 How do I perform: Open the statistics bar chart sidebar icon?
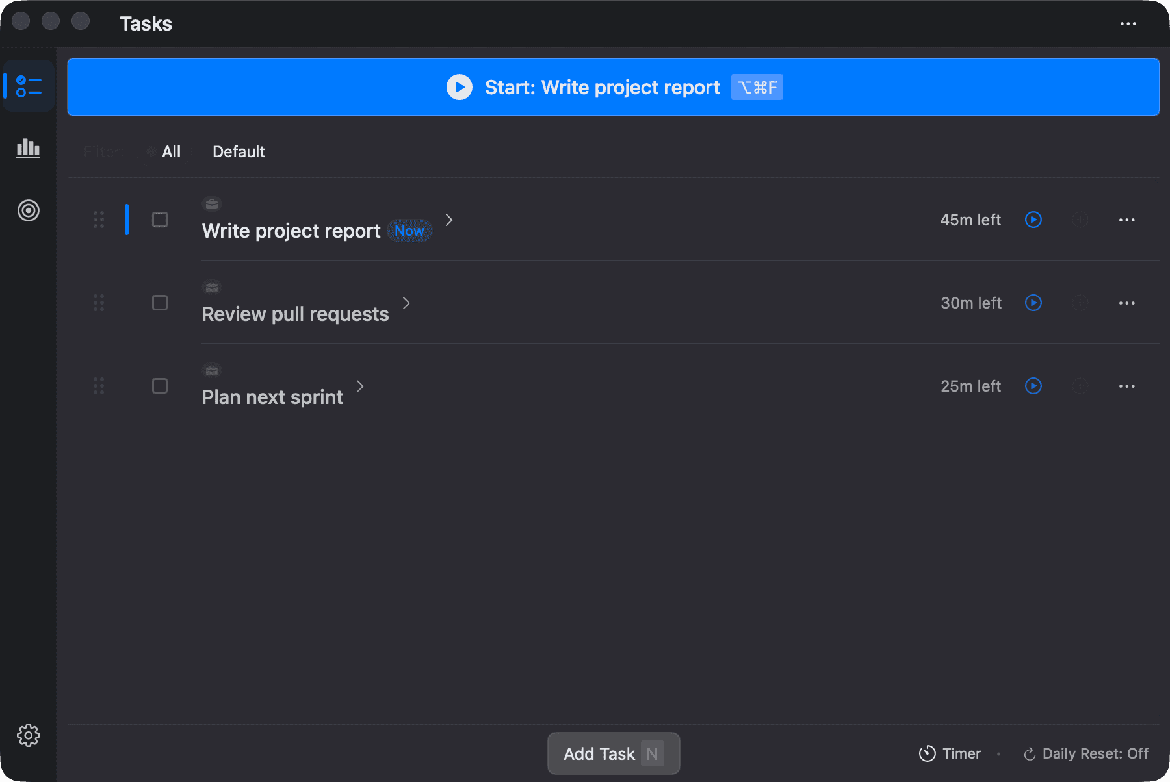[x=29, y=149]
